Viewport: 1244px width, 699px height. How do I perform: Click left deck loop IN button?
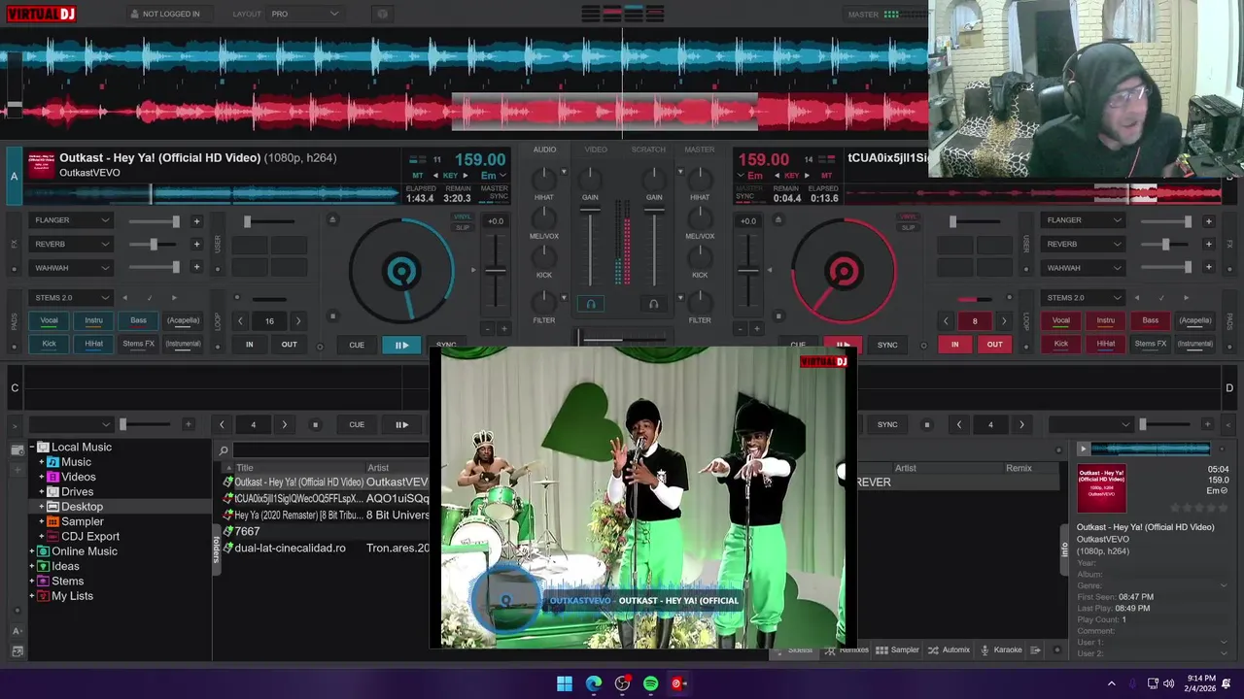pos(250,344)
